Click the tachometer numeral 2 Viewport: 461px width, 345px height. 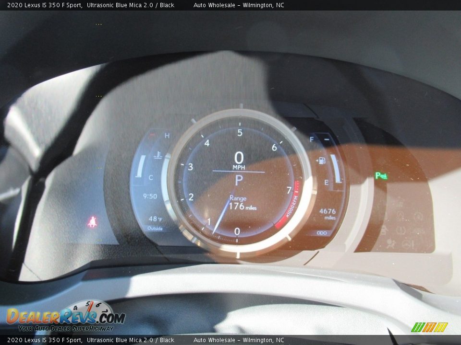pyautogui.click(x=191, y=197)
